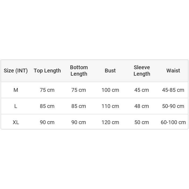Image resolution: width=189 pixels, height=189 pixels.
Task: Click the 45-85 cm waist range
Action: [x=173, y=90]
